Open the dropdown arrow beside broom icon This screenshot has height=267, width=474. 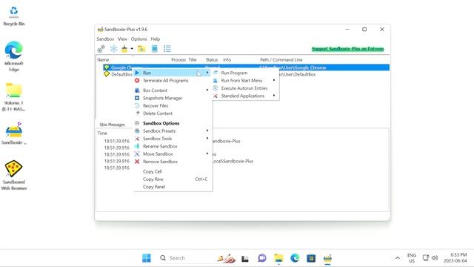tap(132, 49)
